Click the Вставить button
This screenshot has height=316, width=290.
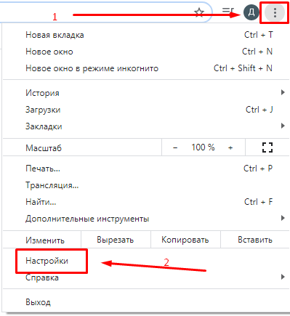255,240
